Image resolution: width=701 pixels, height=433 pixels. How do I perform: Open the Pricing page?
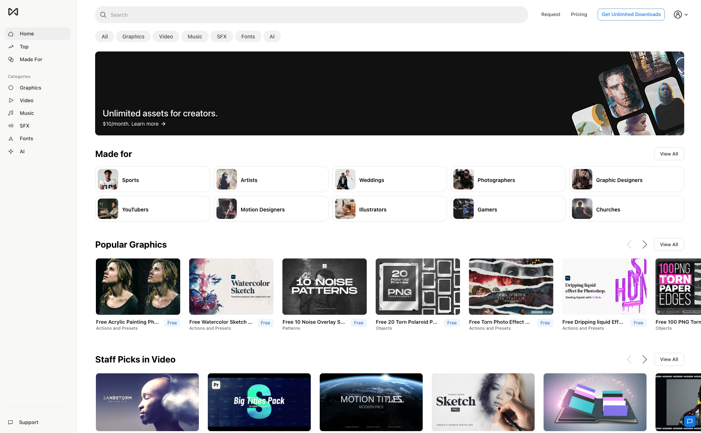pos(579,14)
